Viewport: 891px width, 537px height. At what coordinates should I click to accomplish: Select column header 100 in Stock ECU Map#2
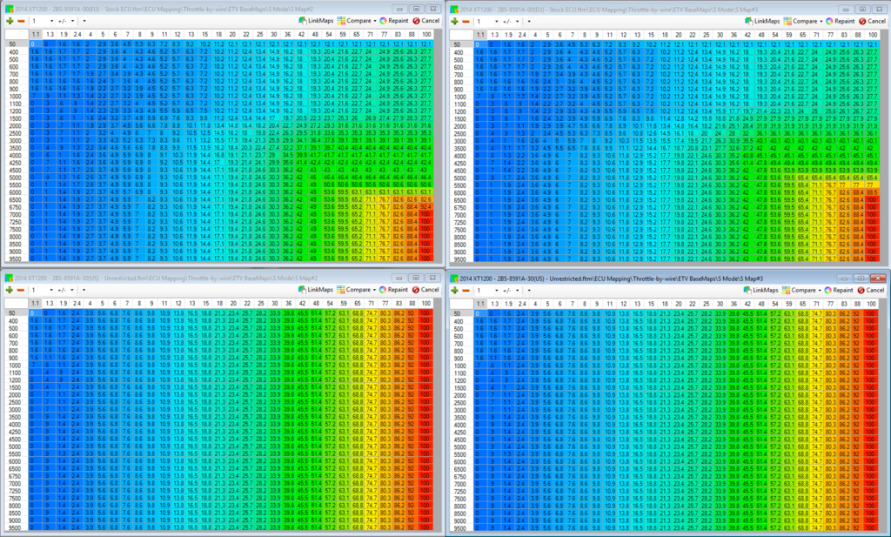click(425, 34)
